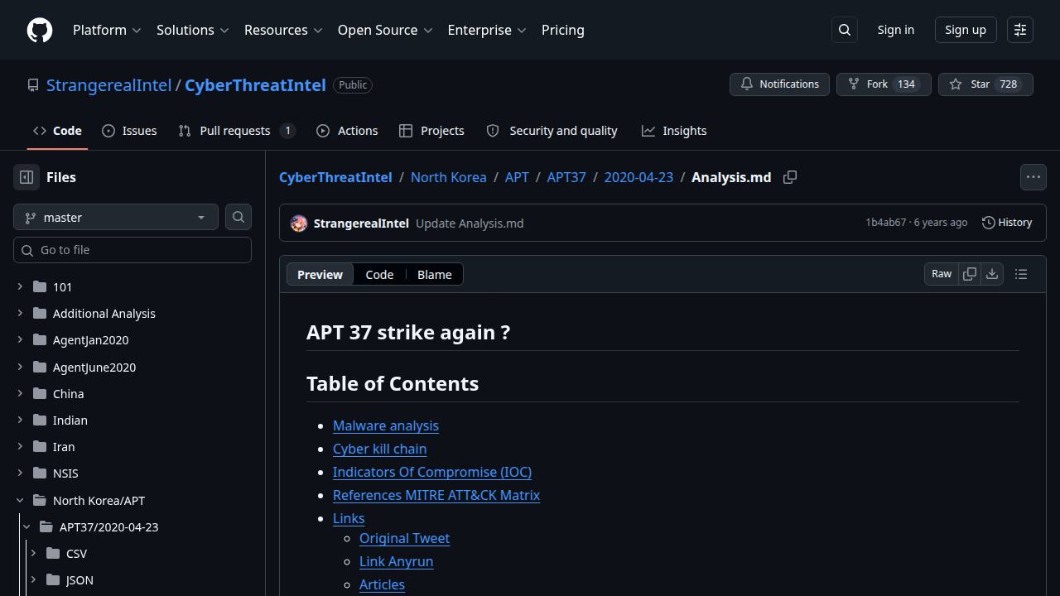The width and height of the screenshot is (1060, 596).
Task: Jump to Indicators Of Compromise (IOC)
Action: 432,472
